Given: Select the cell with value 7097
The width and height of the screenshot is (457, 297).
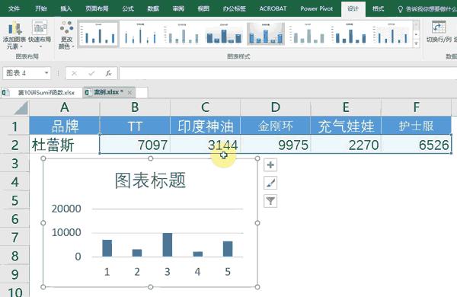Looking at the screenshot, I should 135,145.
